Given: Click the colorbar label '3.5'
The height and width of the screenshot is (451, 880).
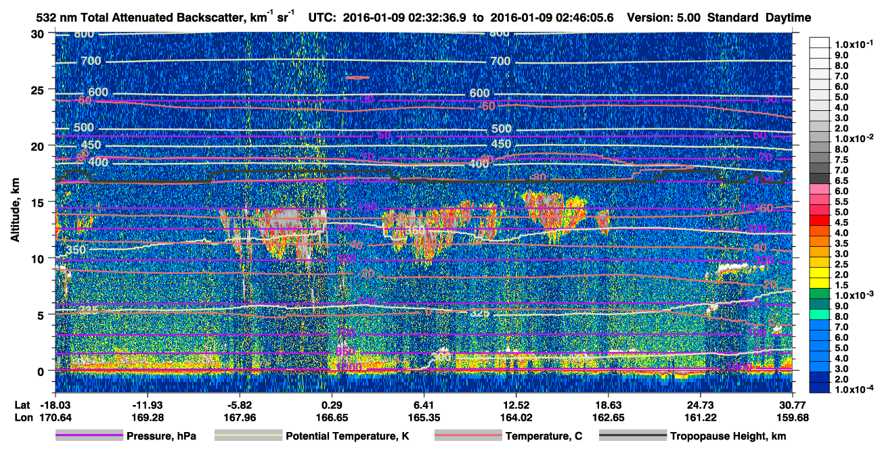Looking at the screenshot, I should click(841, 243).
